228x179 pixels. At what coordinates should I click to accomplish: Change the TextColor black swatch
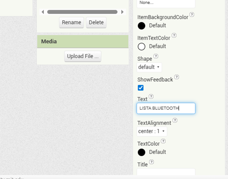pyautogui.click(x=141, y=152)
